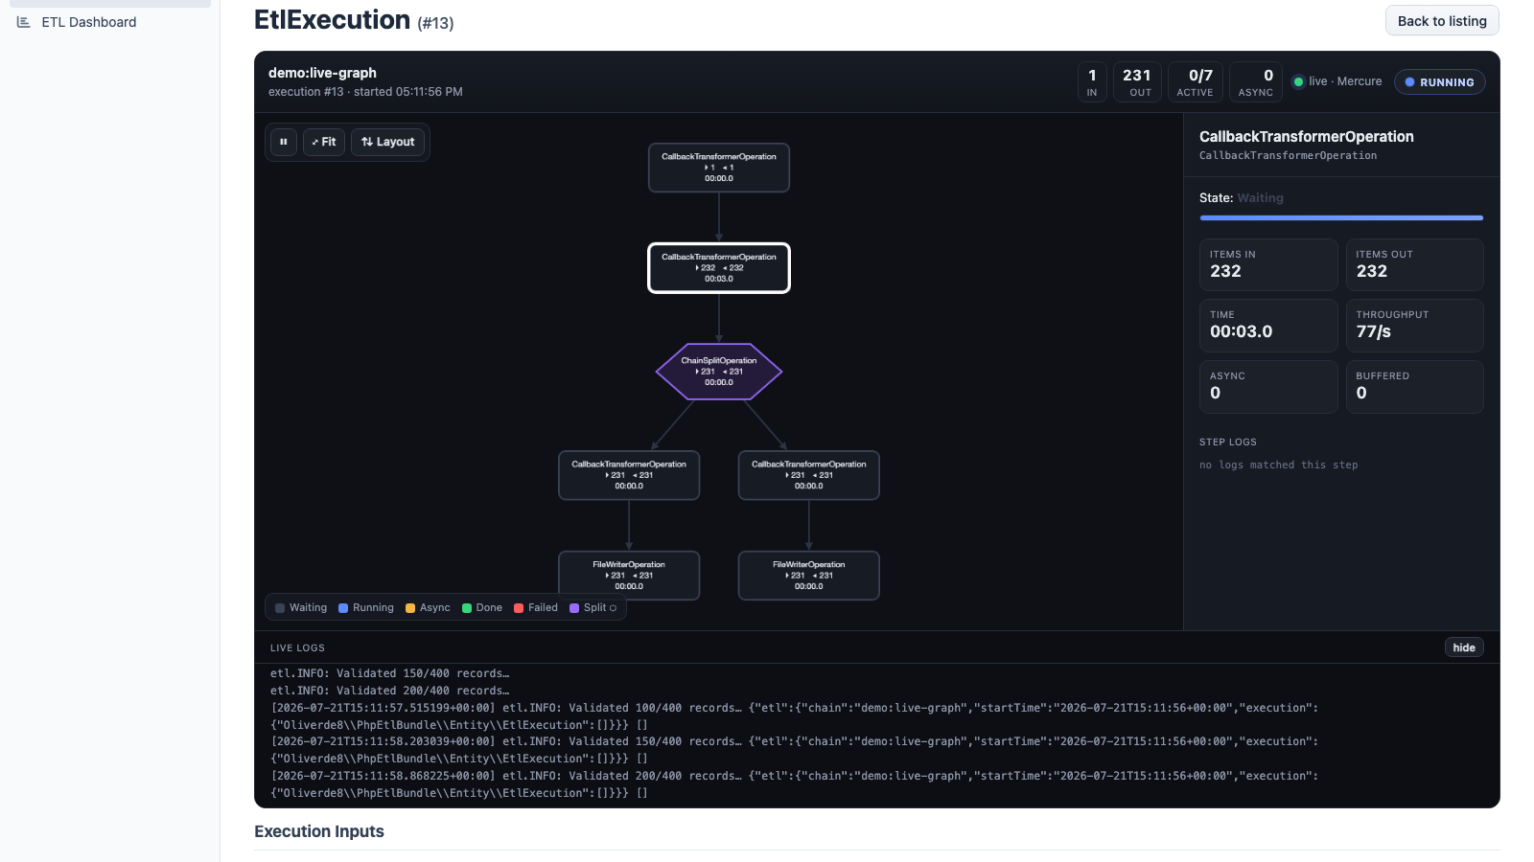Screen dimensions: 1534x862
Task: Select the left FileWriterOperation node
Action: pos(629,575)
